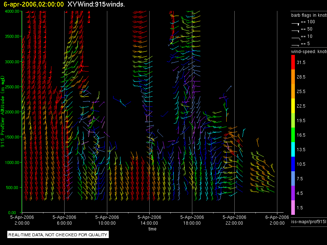Screen dimensions: 327x245
Task: Choose the blue 10.5 knots color swatch
Action: point(293,164)
